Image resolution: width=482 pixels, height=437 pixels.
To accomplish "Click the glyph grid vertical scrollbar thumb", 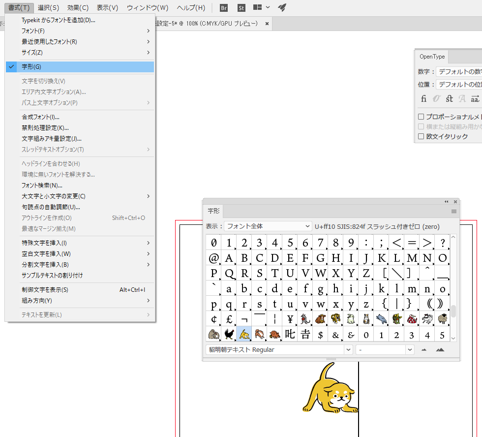I will point(453,311).
